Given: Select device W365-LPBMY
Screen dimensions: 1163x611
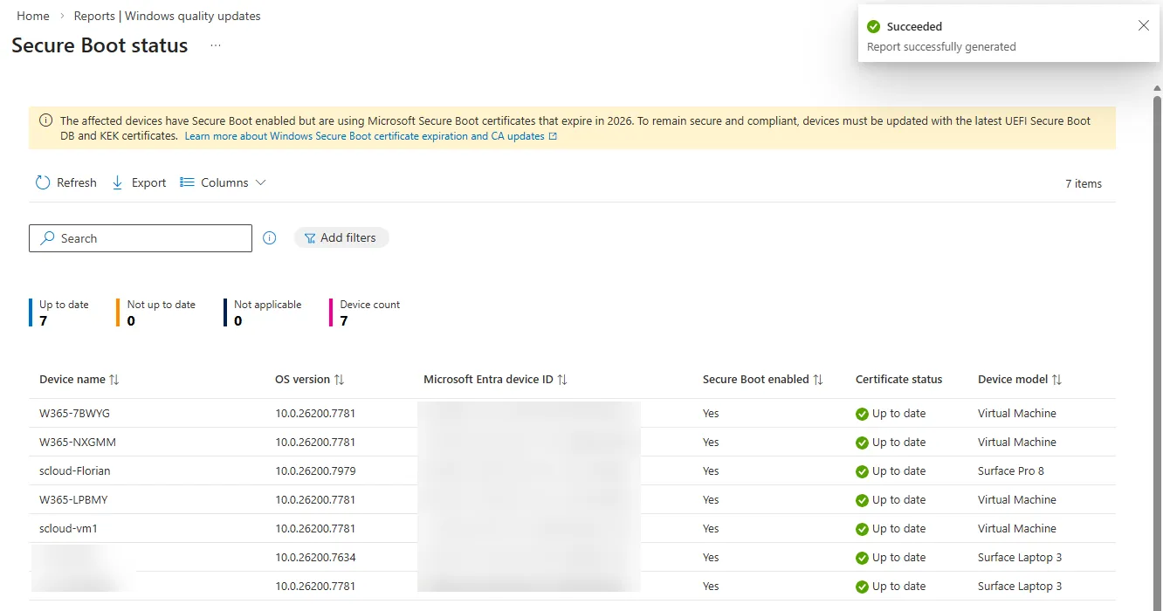Looking at the screenshot, I should [73, 500].
